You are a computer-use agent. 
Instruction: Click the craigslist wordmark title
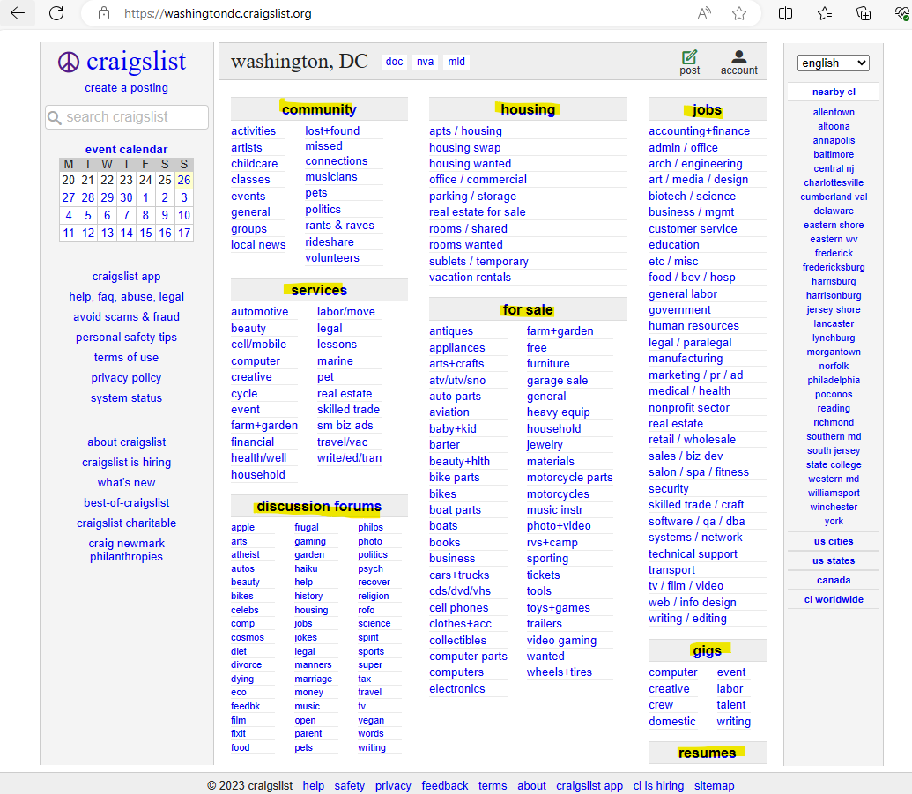click(x=136, y=62)
